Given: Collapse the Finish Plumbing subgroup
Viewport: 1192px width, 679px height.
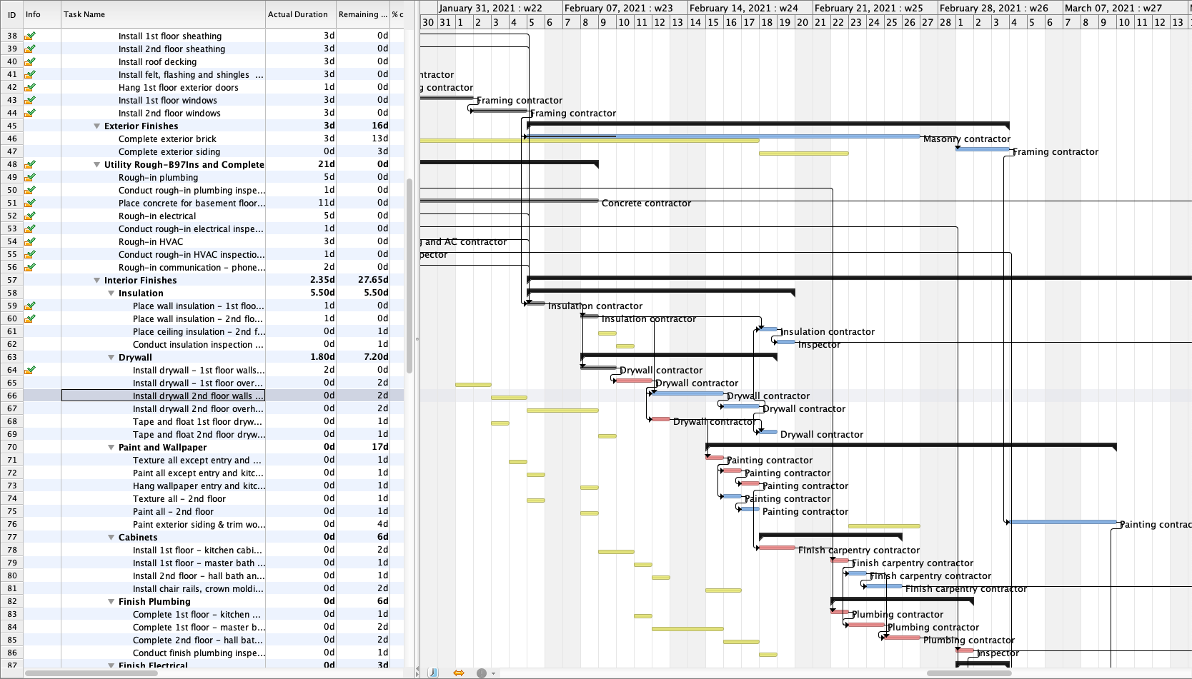Looking at the screenshot, I should point(111,601).
